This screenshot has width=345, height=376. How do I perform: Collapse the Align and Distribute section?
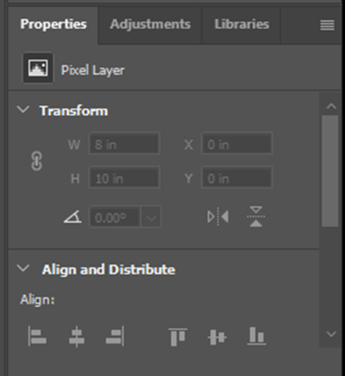23,268
